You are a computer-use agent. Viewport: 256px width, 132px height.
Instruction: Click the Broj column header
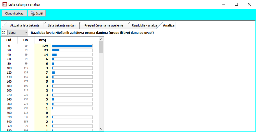click(x=43, y=40)
